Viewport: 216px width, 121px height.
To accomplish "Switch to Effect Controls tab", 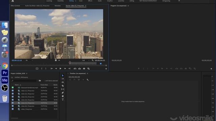I will tap(15, 6).
